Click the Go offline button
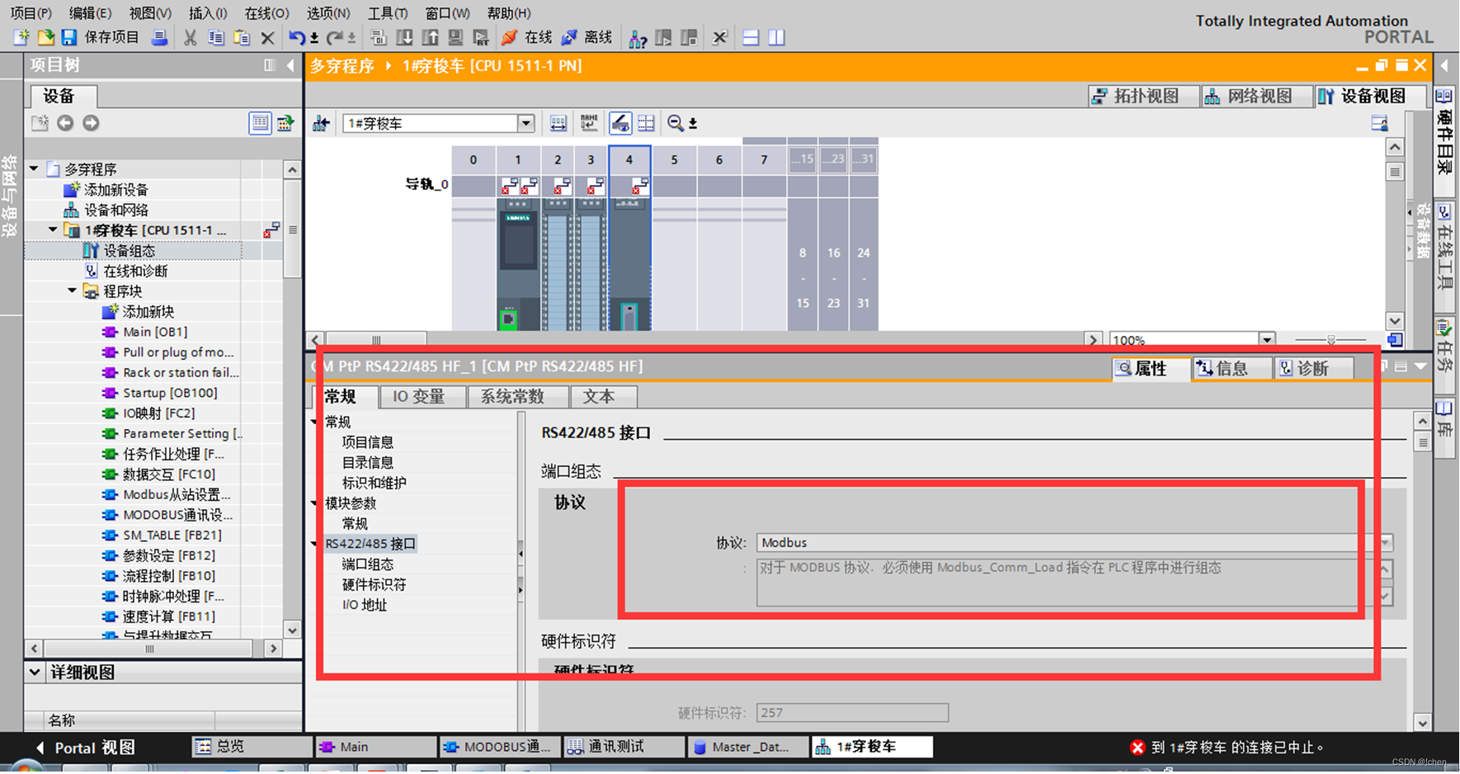 (x=586, y=37)
